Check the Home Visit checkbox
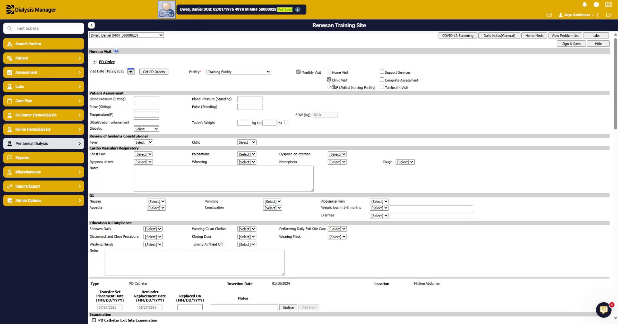This screenshot has height=324, width=618. [x=329, y=72]
